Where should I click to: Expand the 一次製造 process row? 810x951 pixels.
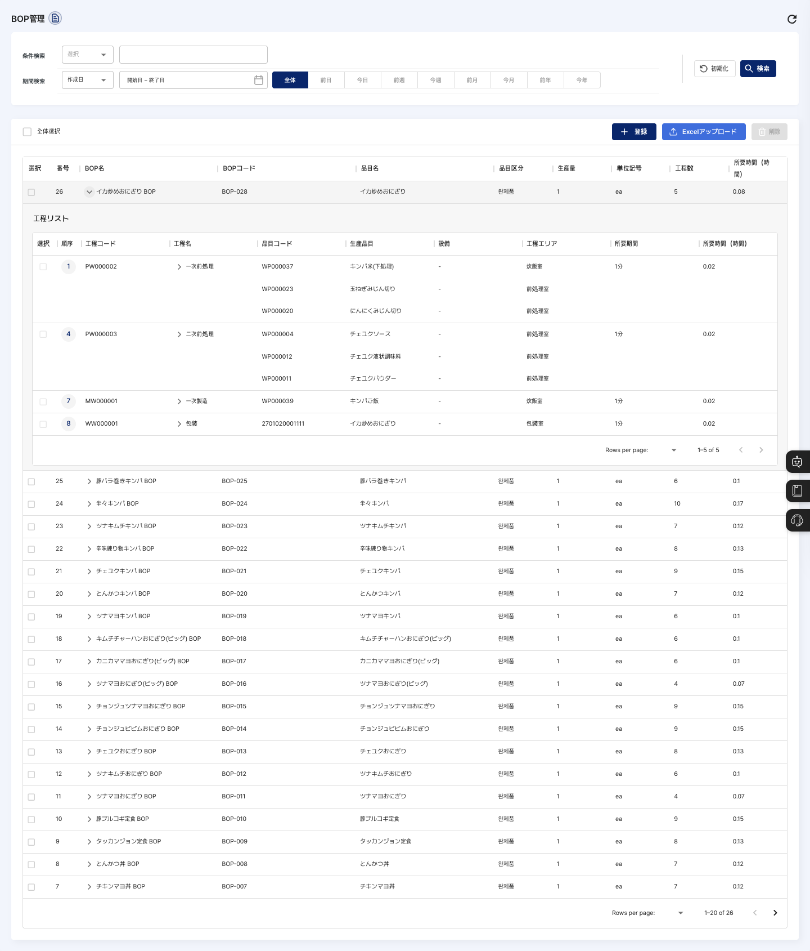click(179, 401)
